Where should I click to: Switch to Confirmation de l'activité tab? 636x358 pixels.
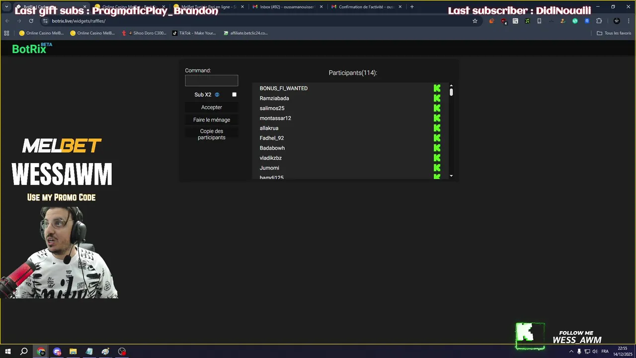pos(367,7)
